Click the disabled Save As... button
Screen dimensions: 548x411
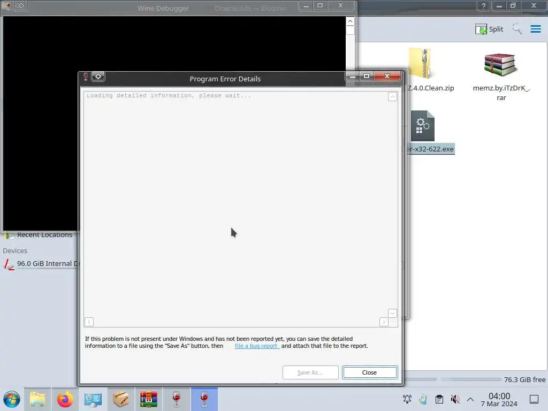(310, 372)
